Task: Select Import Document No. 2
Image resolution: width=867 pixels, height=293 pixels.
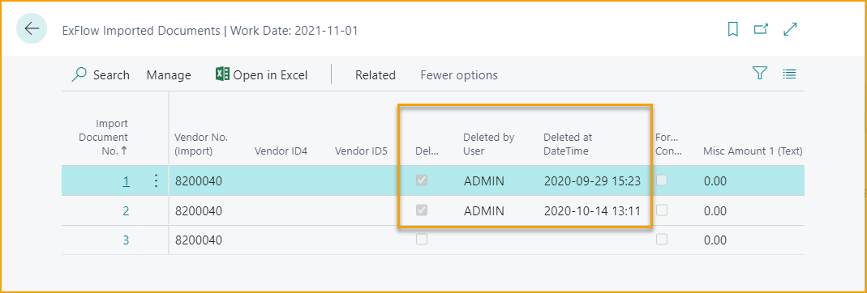Action: tap(126, 210)
